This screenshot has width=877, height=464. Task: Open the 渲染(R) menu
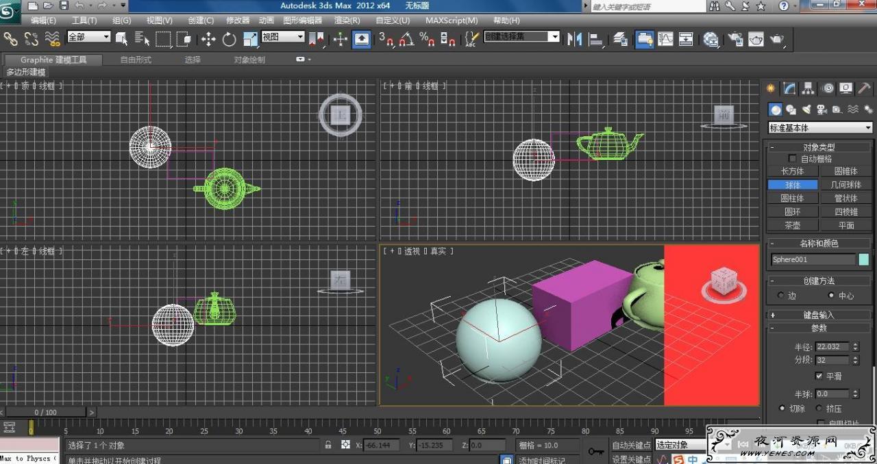347,21
